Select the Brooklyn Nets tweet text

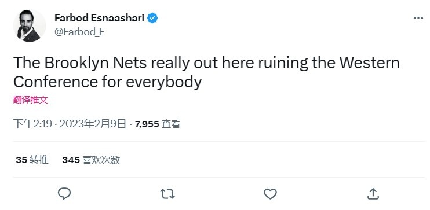click(206, 72)
